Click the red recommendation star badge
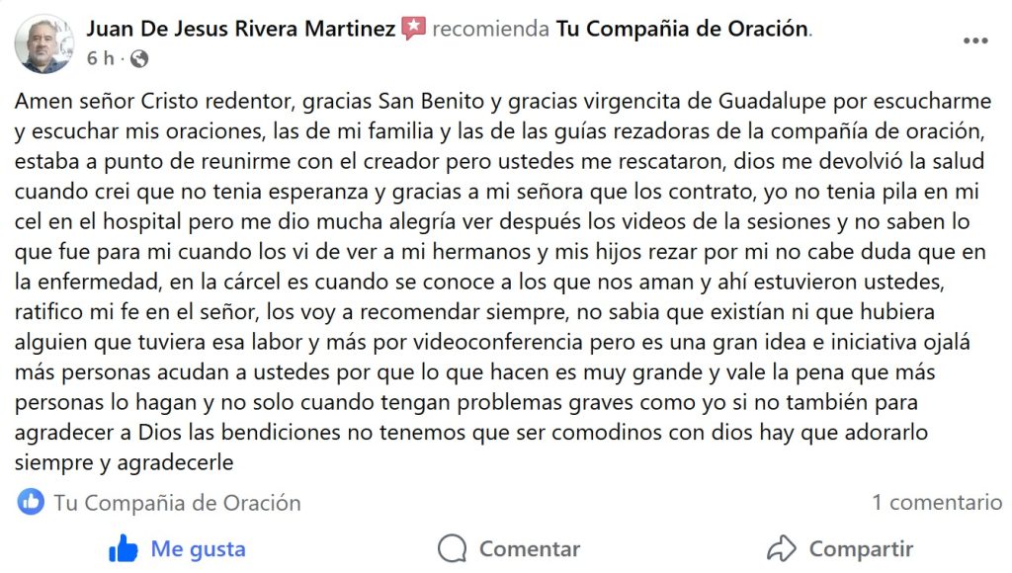 tap(414, 29)
